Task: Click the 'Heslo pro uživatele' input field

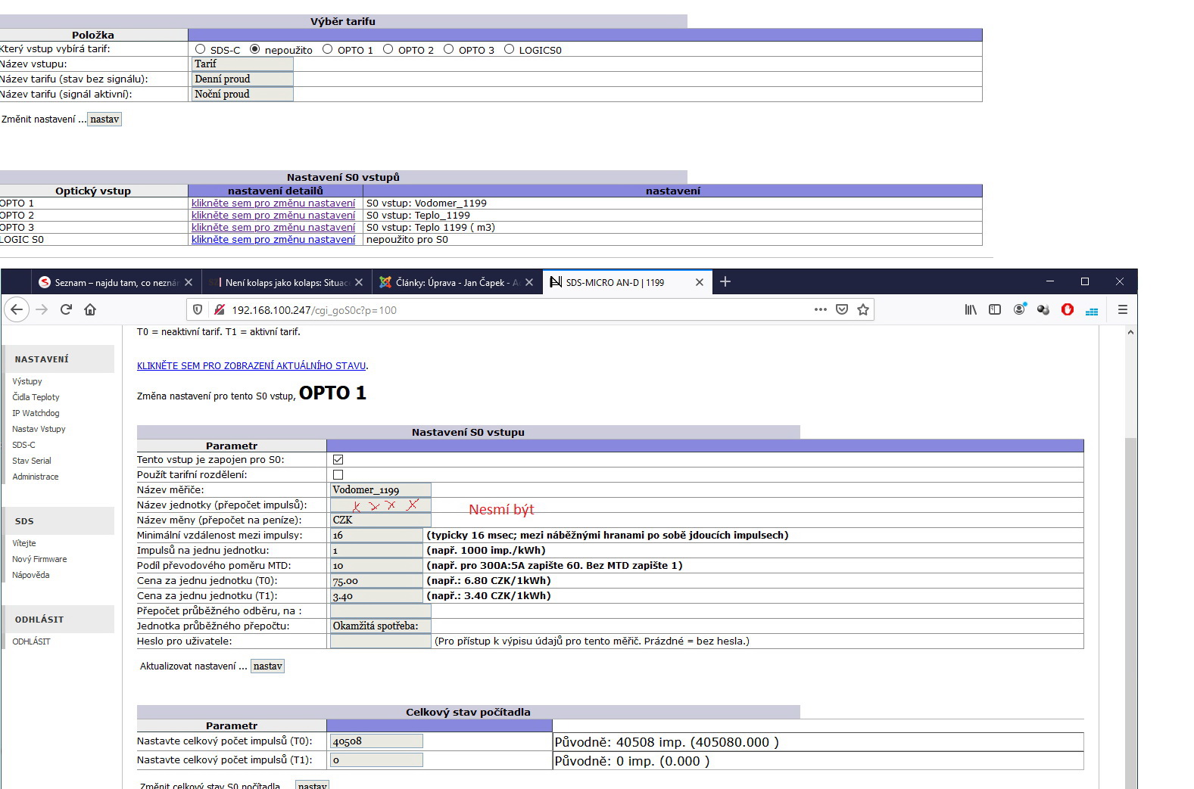Action: click(x=380, y=641)
